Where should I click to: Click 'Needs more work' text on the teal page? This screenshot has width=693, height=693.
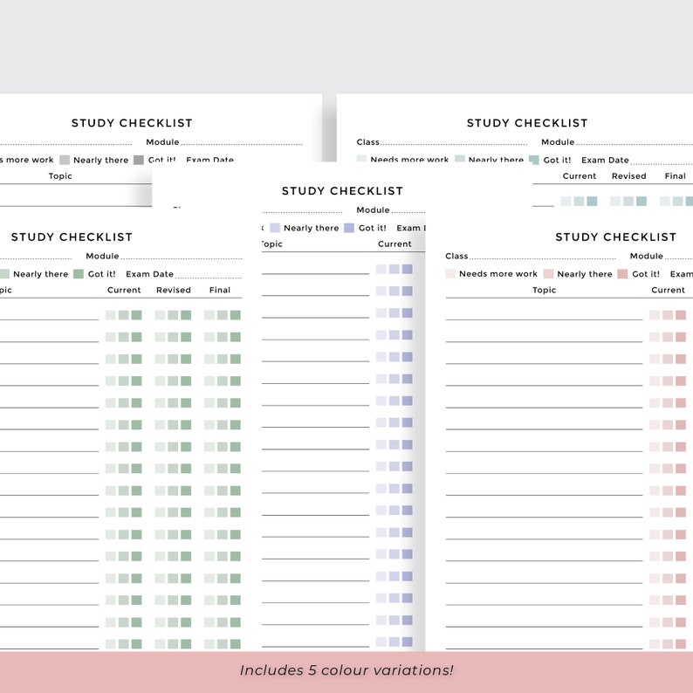click(x=409, y=159)
